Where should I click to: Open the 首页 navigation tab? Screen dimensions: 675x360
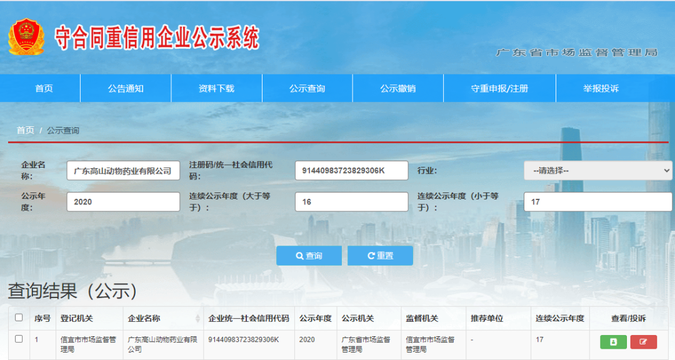44,88
